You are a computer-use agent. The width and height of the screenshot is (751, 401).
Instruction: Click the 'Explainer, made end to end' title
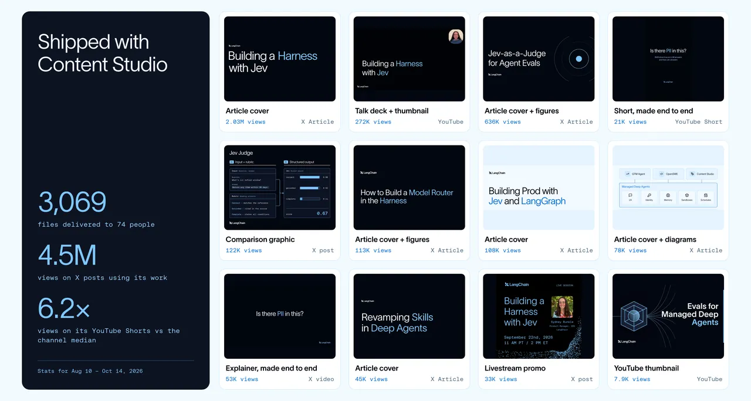[x=272, y=368]
